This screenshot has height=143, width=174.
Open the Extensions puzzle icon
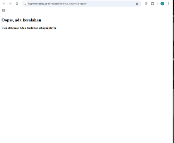153,3
